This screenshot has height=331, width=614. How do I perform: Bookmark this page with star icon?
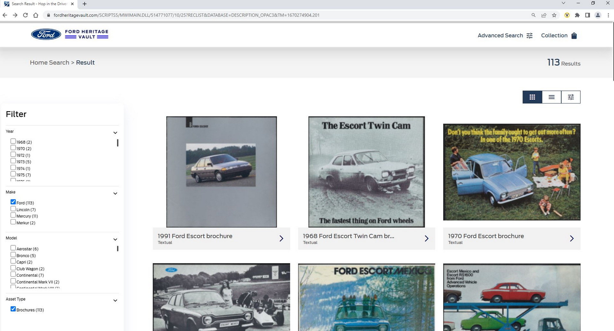tap(554, 15)
